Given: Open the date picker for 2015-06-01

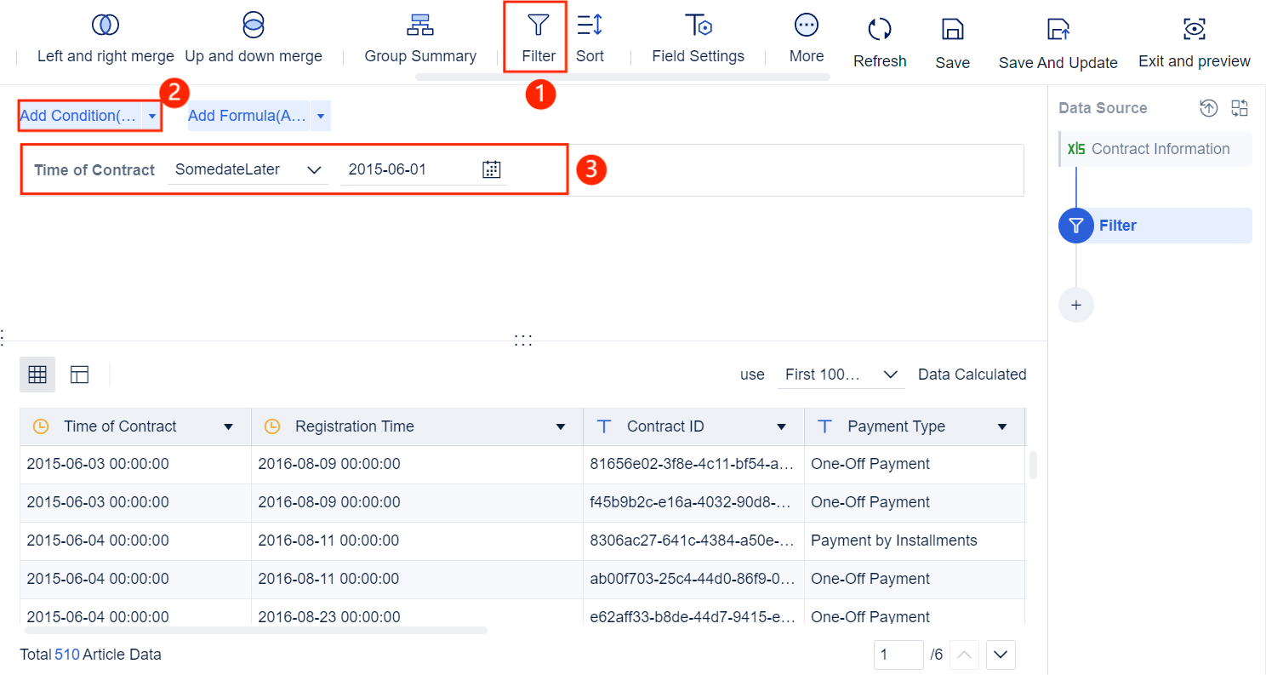Looking at the screenshot, I should pyautogui.click(x=491, y=169).
